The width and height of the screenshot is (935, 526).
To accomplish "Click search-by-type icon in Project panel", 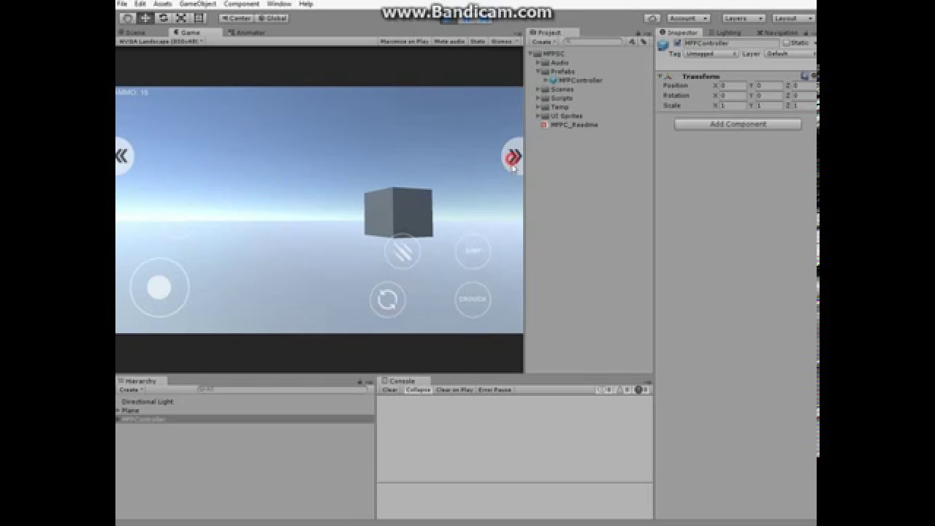I will tap(632, 42).
